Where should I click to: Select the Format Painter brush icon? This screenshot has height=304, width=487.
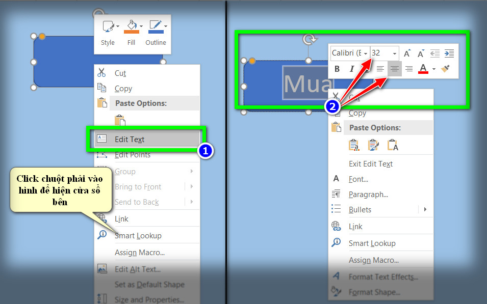click(445, 69)
